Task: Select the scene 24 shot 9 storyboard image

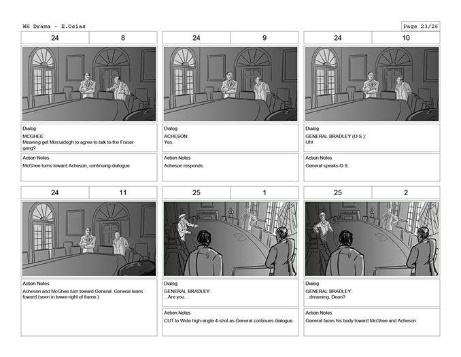Action: click(x=230, y=84)
